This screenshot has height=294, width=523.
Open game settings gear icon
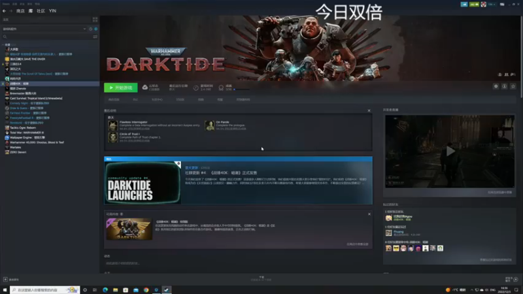click(496, 86)
